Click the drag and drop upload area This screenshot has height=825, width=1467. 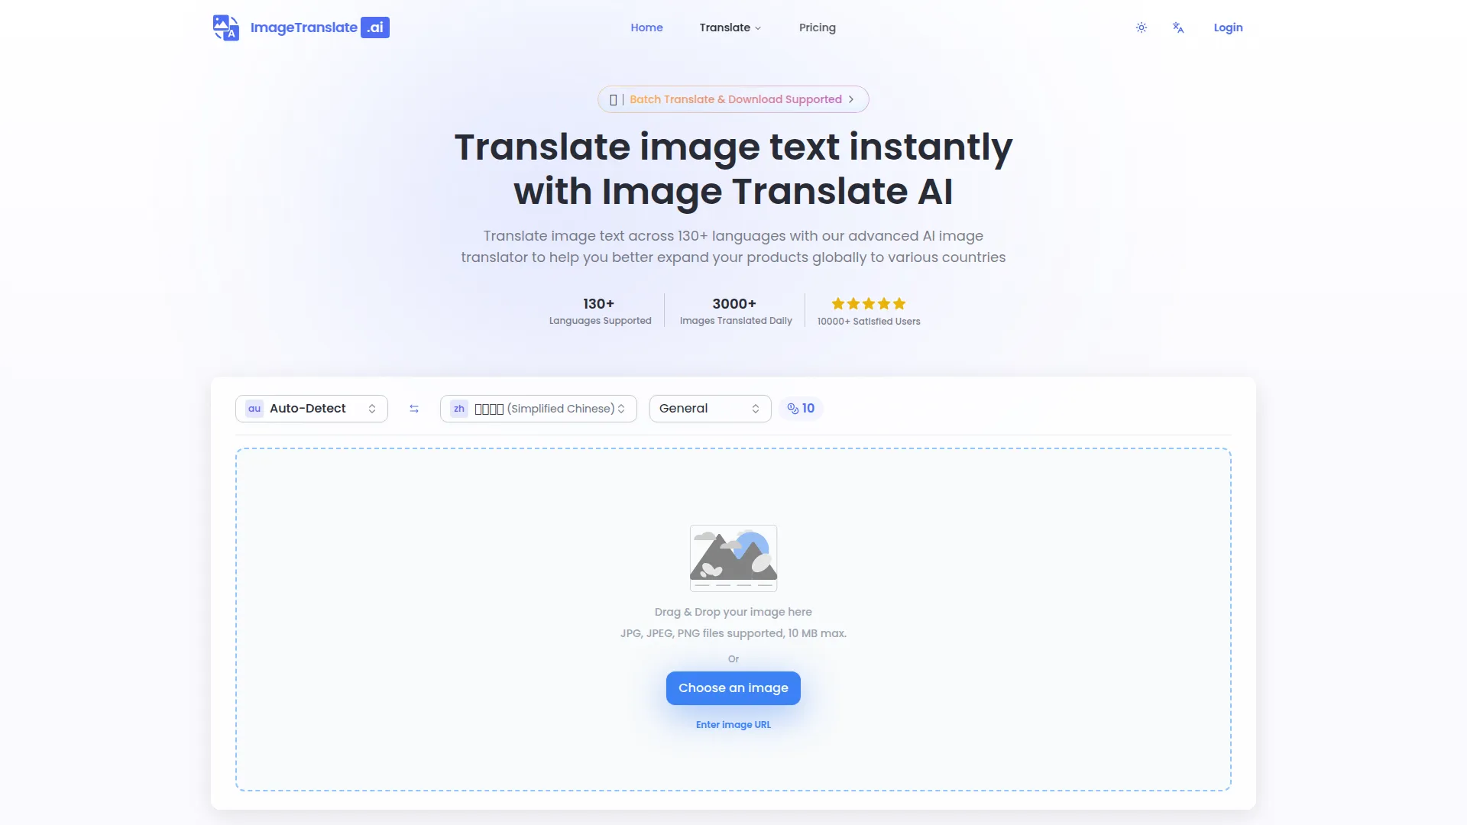tap(458, 581)
